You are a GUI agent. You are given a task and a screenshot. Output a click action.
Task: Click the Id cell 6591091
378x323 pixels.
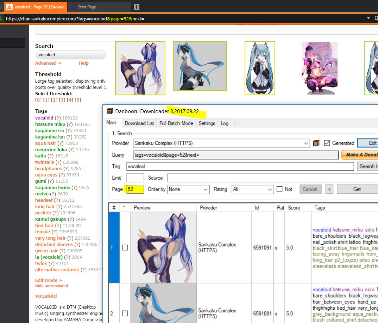[x=262, y=248]
